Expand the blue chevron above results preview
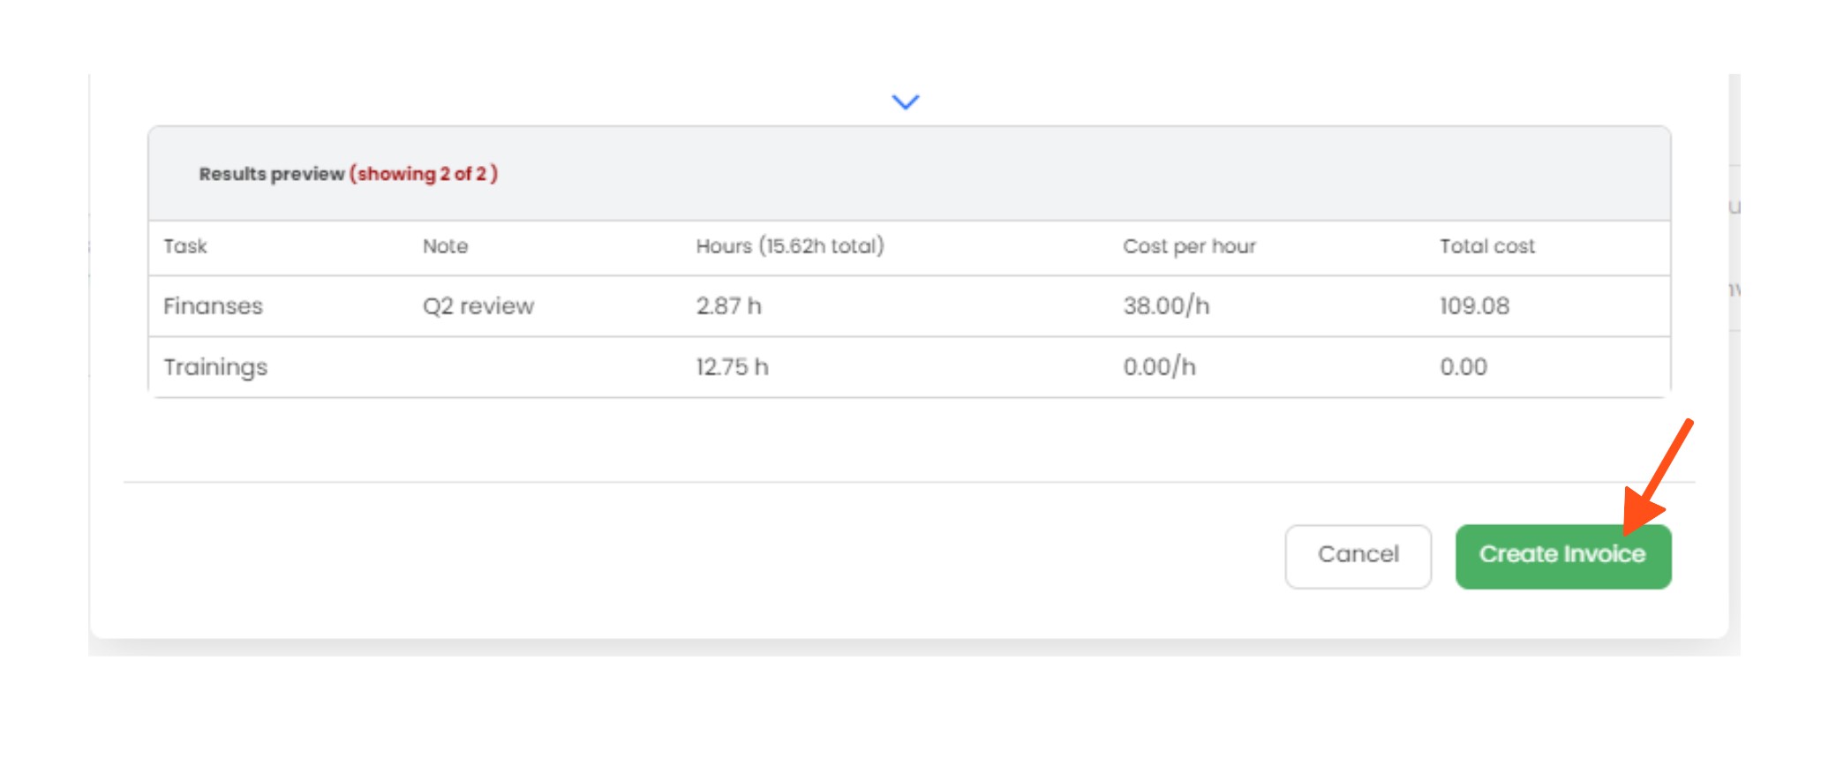Viewport: 1821px width, 766px height. (906, 102)
